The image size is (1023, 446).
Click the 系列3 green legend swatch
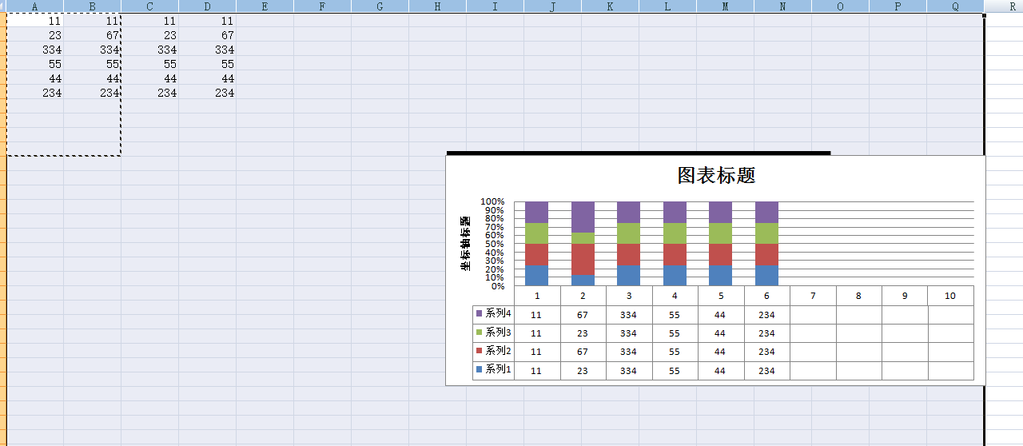(479, 332)
